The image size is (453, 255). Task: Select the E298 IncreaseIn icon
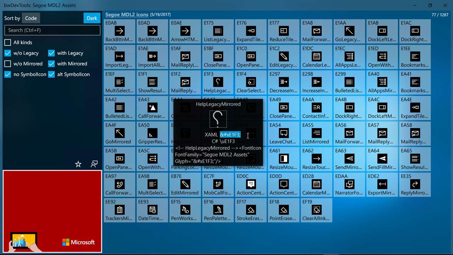click(316, 82)
